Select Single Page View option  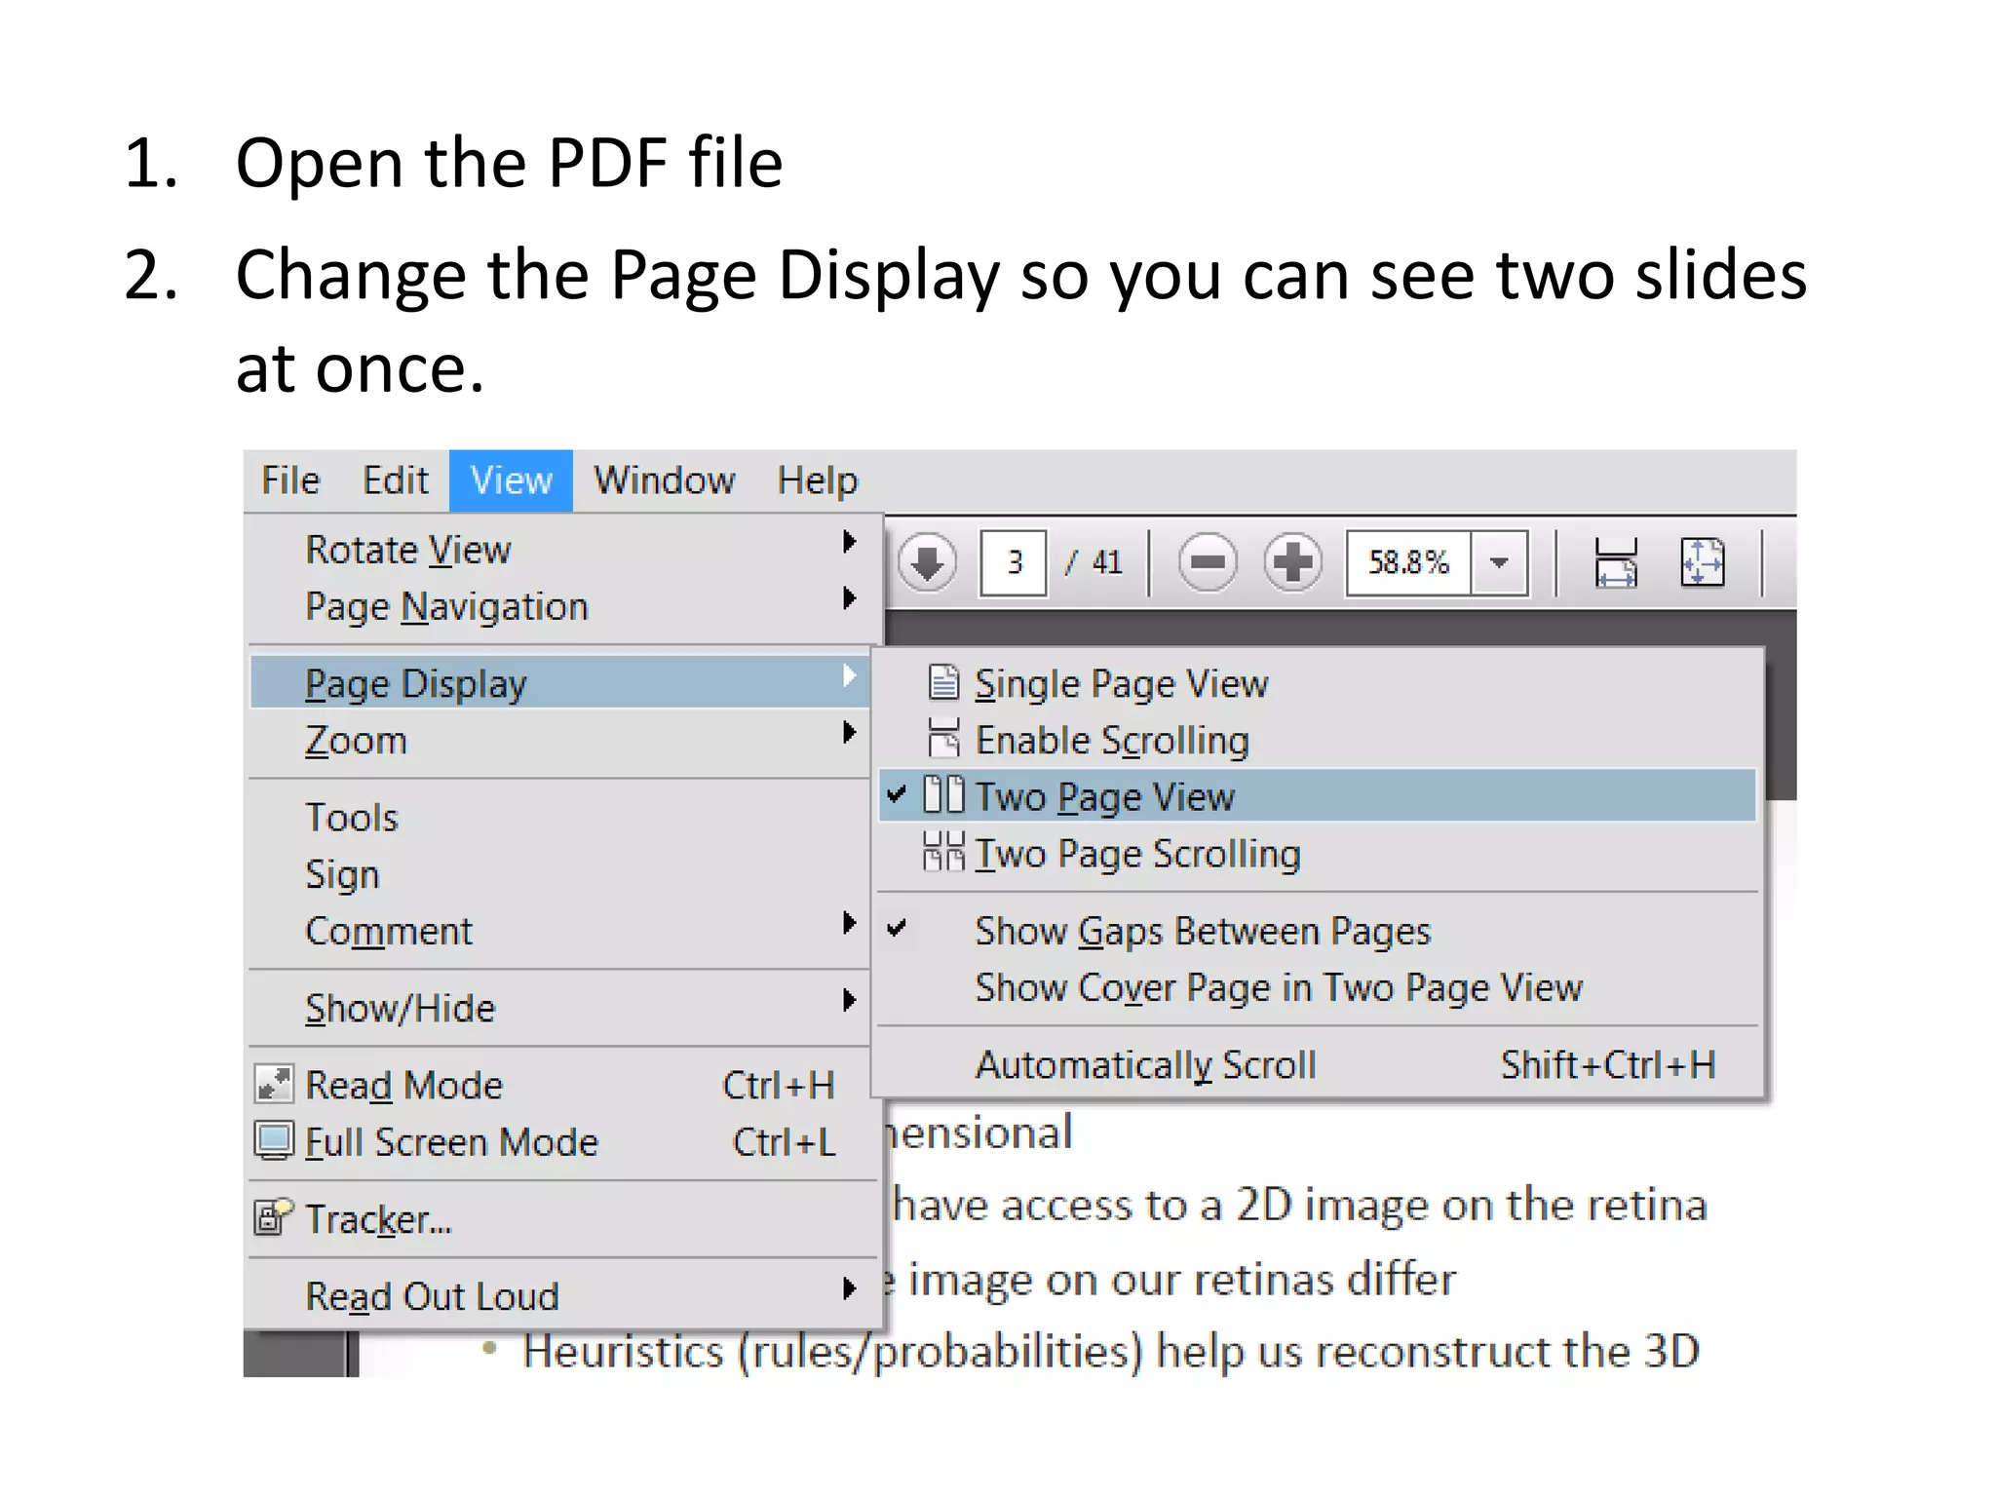point(1121,683)
